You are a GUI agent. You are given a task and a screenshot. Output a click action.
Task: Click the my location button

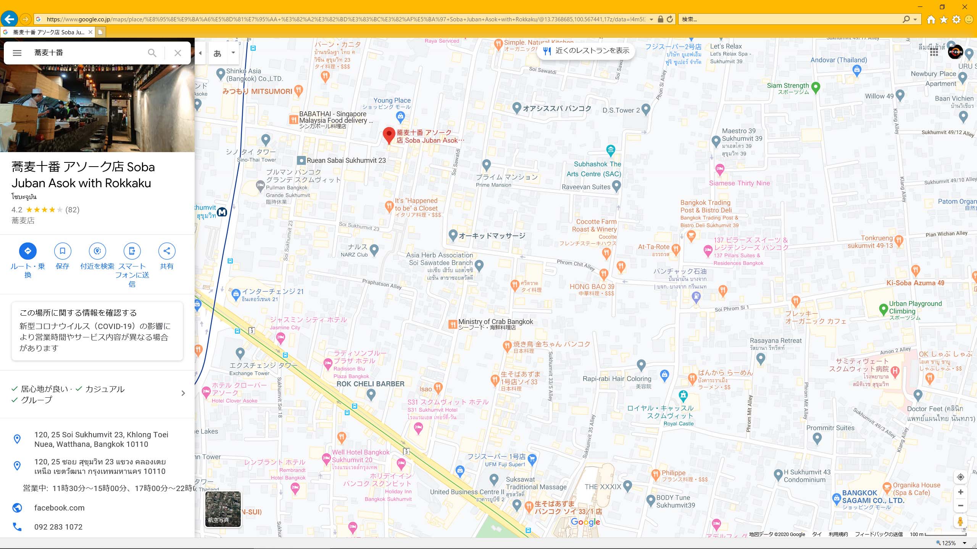click(961, 477)
